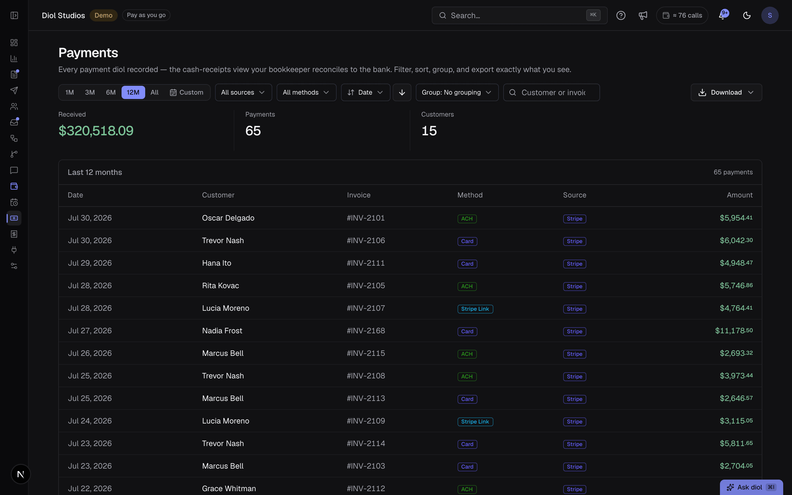Viewport: 792px width, 495px height.
Task: Open the inbox tray icon
Action: (x=14, y=122)
